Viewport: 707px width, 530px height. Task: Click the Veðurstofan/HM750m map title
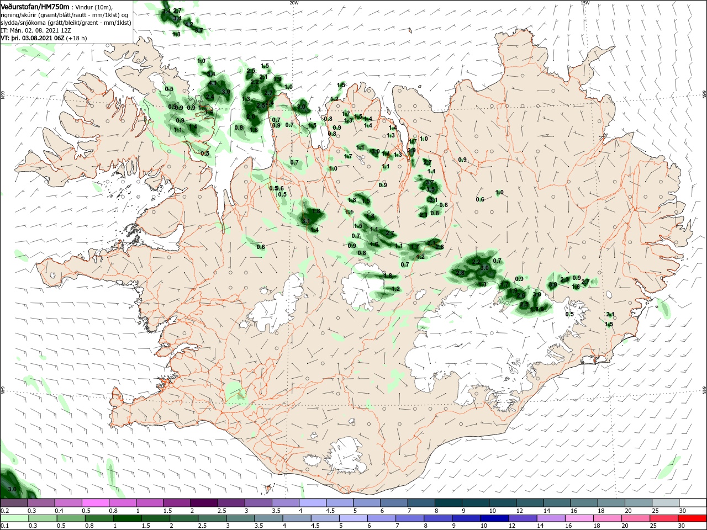click(35, 7)
